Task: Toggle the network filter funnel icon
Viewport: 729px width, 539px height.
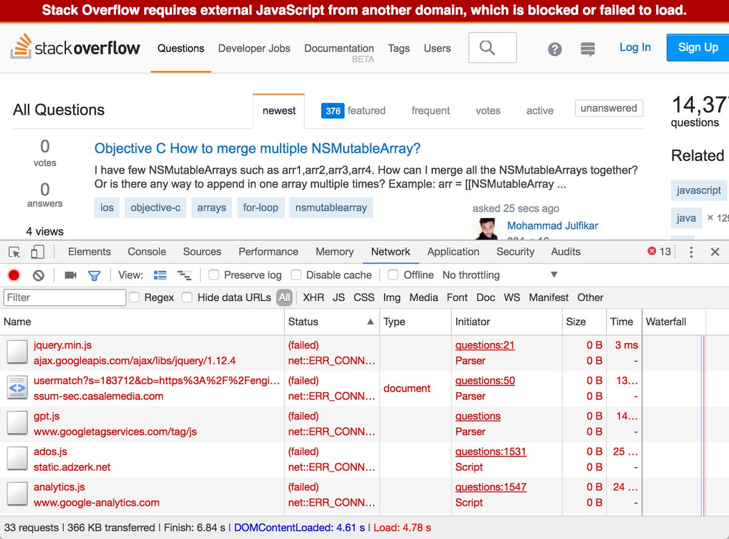Action: pos(94,276)
